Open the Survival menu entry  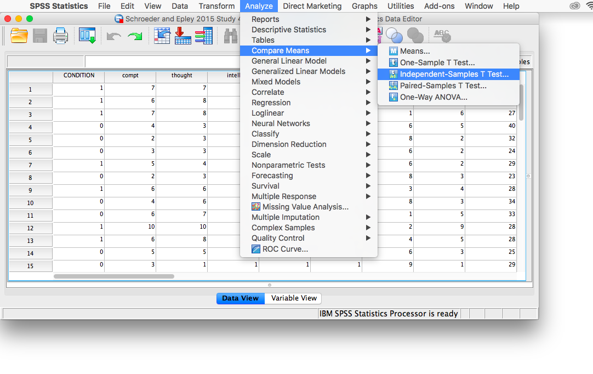pos(309,186)
